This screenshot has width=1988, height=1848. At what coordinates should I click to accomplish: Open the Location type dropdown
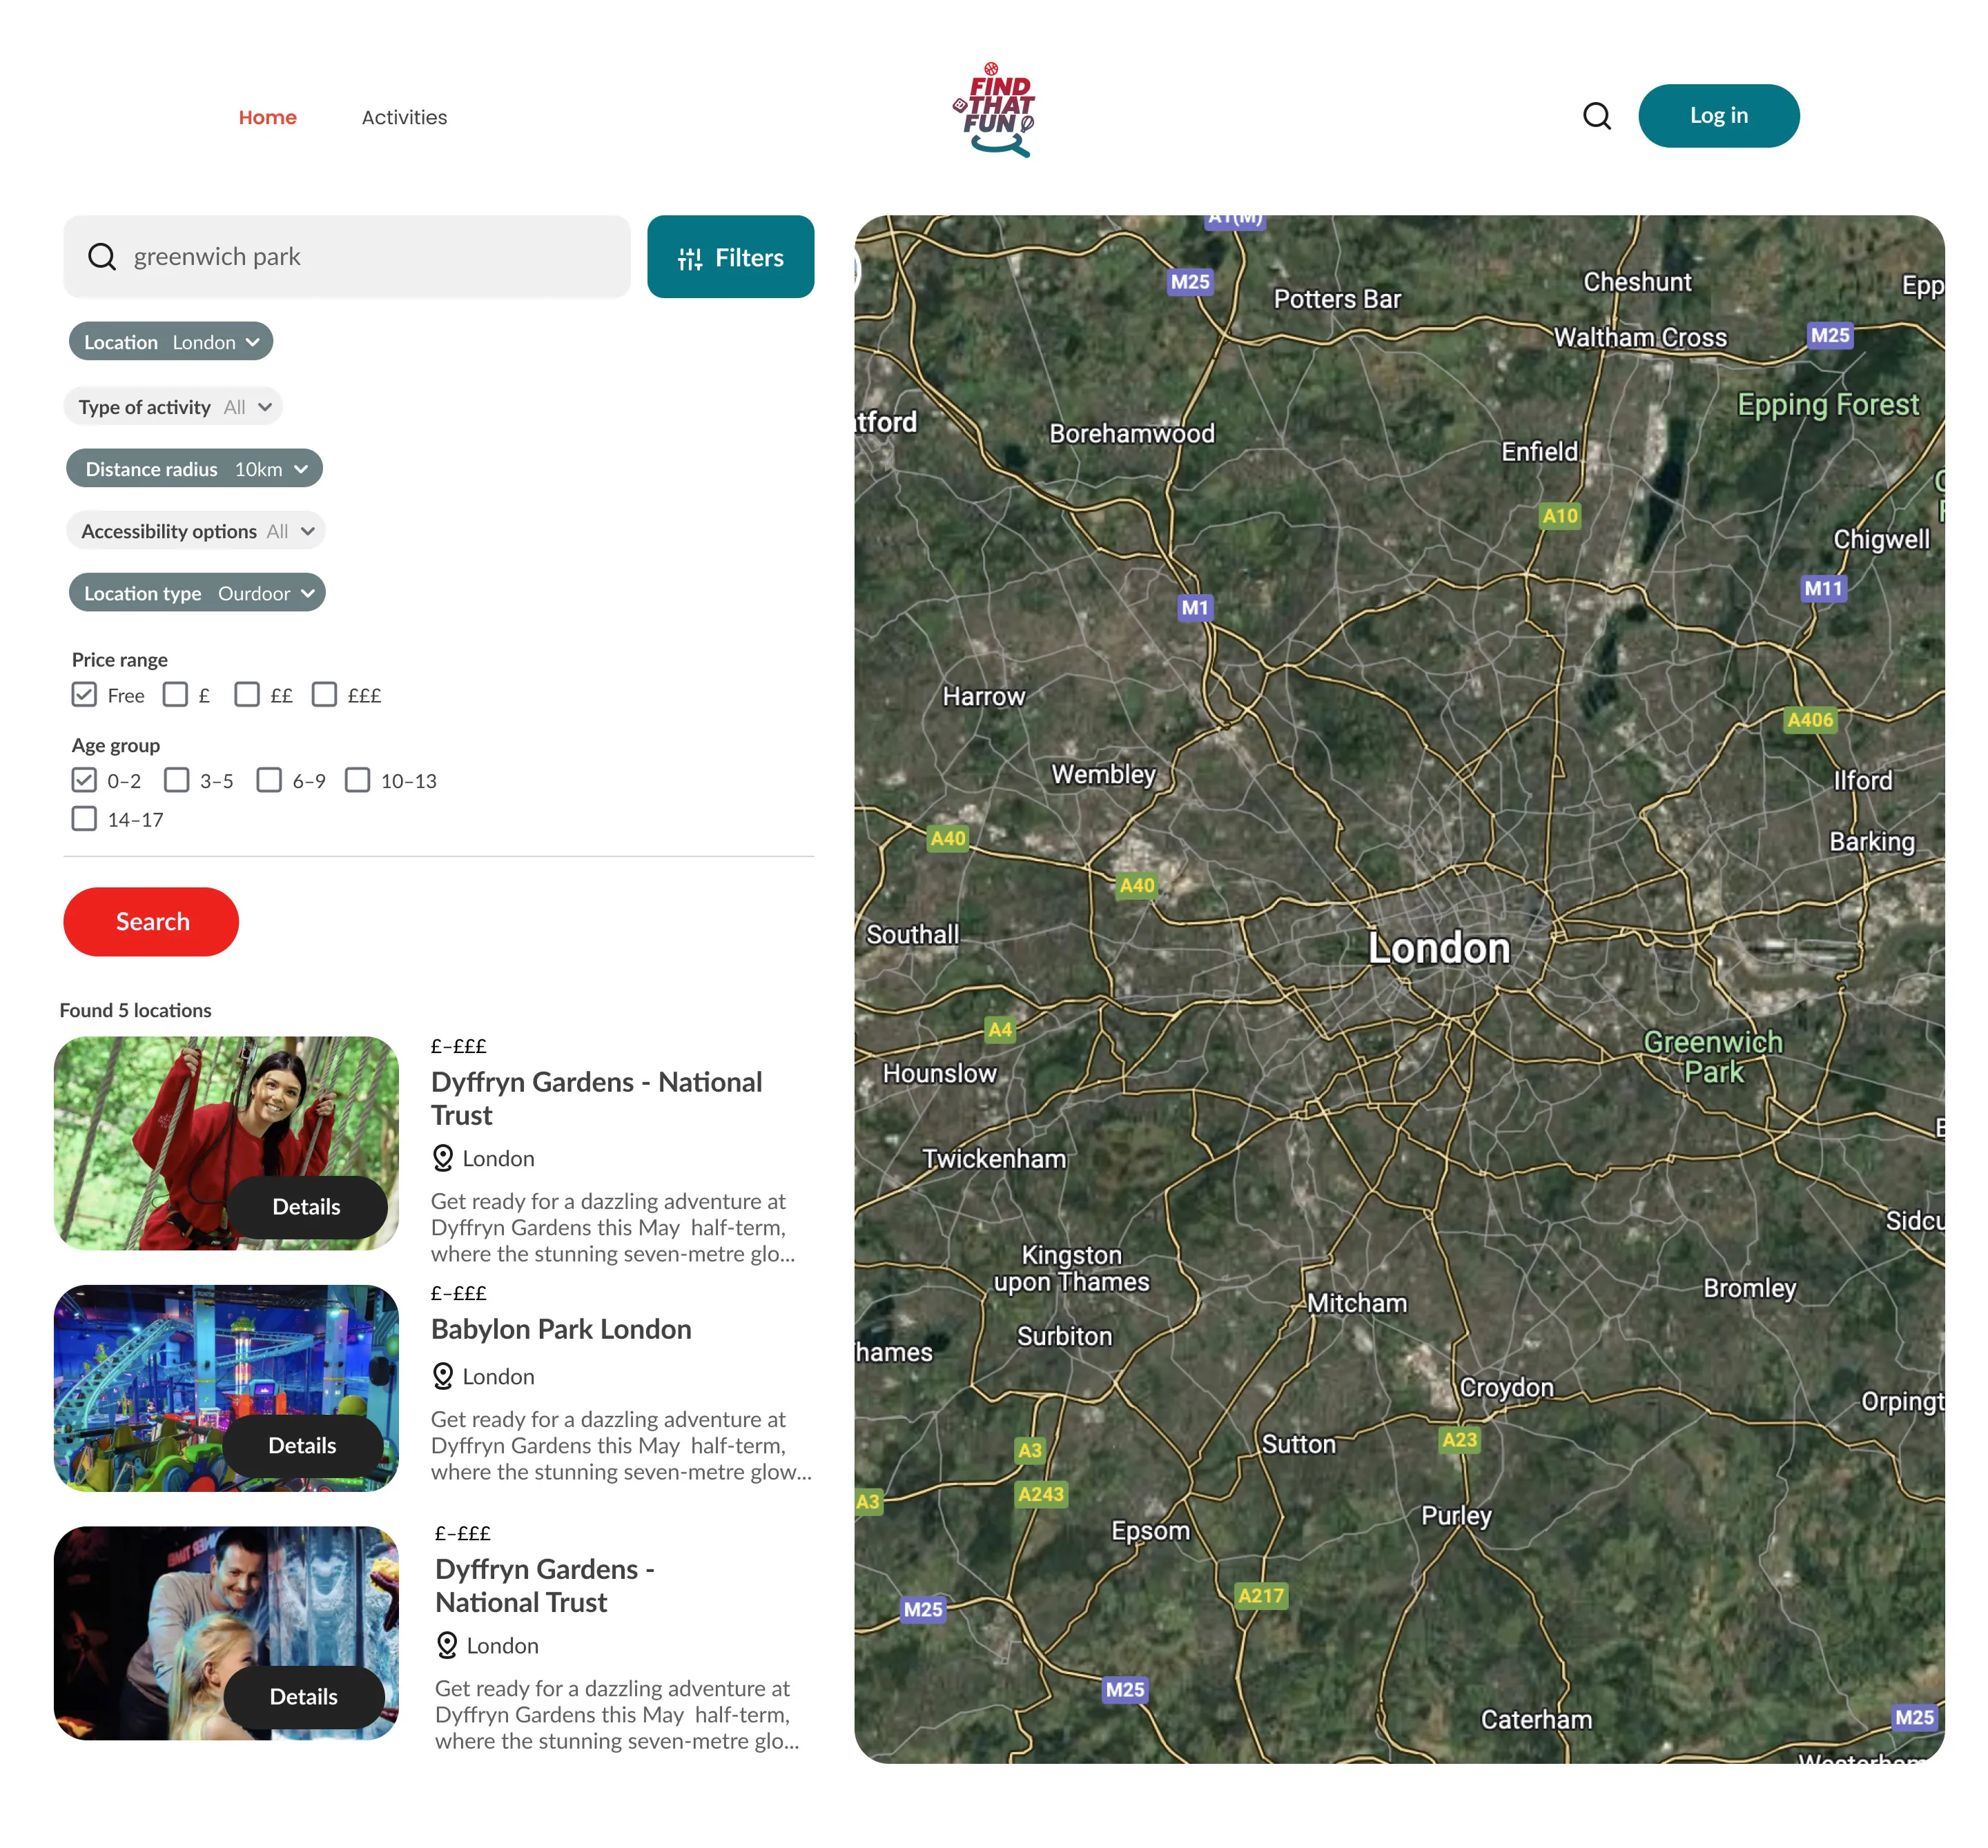click(197, 593)
